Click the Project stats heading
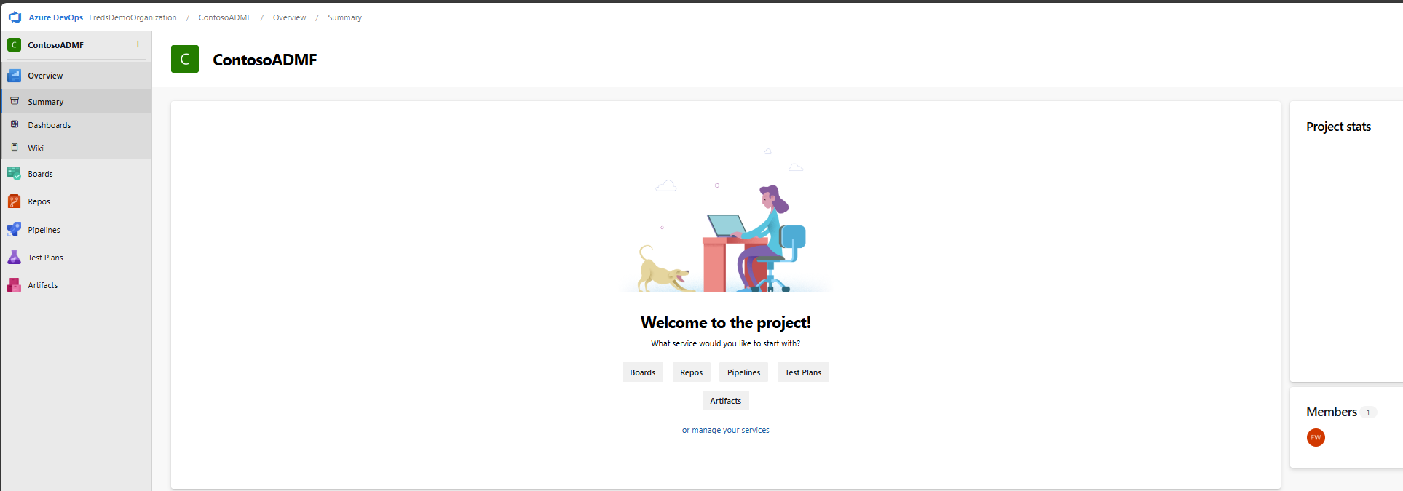Viewport: 1403px width, 491px height. click(x=1338, y=127)
